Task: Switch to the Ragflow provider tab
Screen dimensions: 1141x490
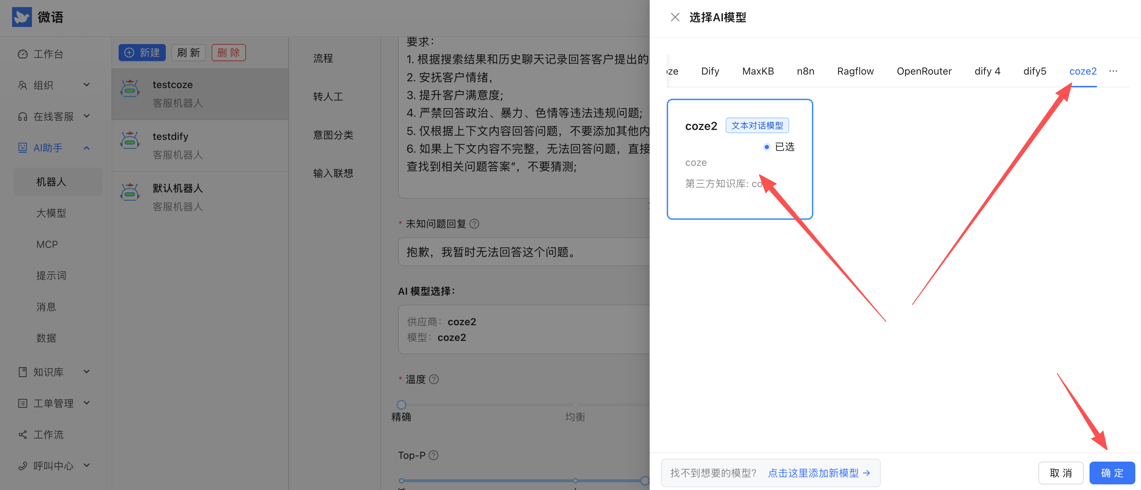Action: click(855, 71)
